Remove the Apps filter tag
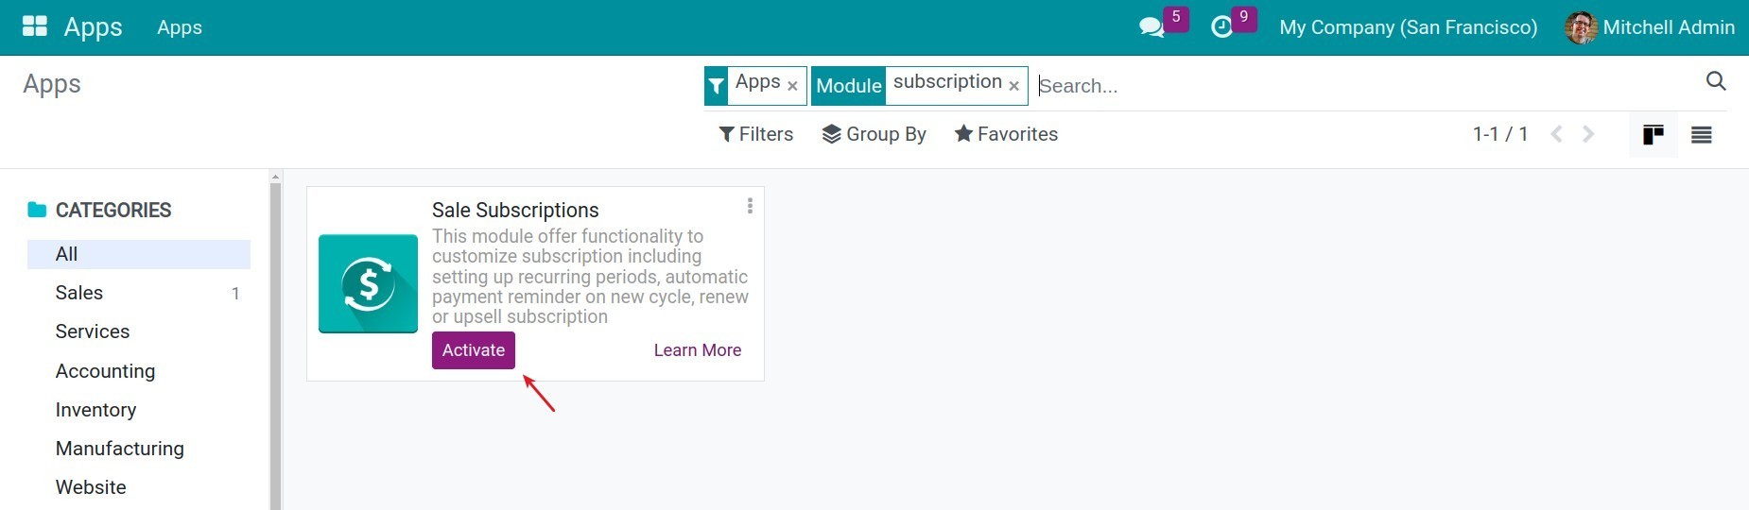1749x510 pixels. click(792, 86)
